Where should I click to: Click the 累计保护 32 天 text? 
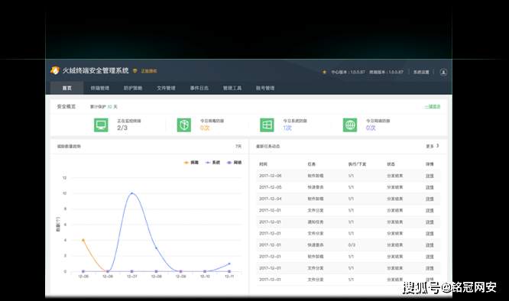coord(104,107)
